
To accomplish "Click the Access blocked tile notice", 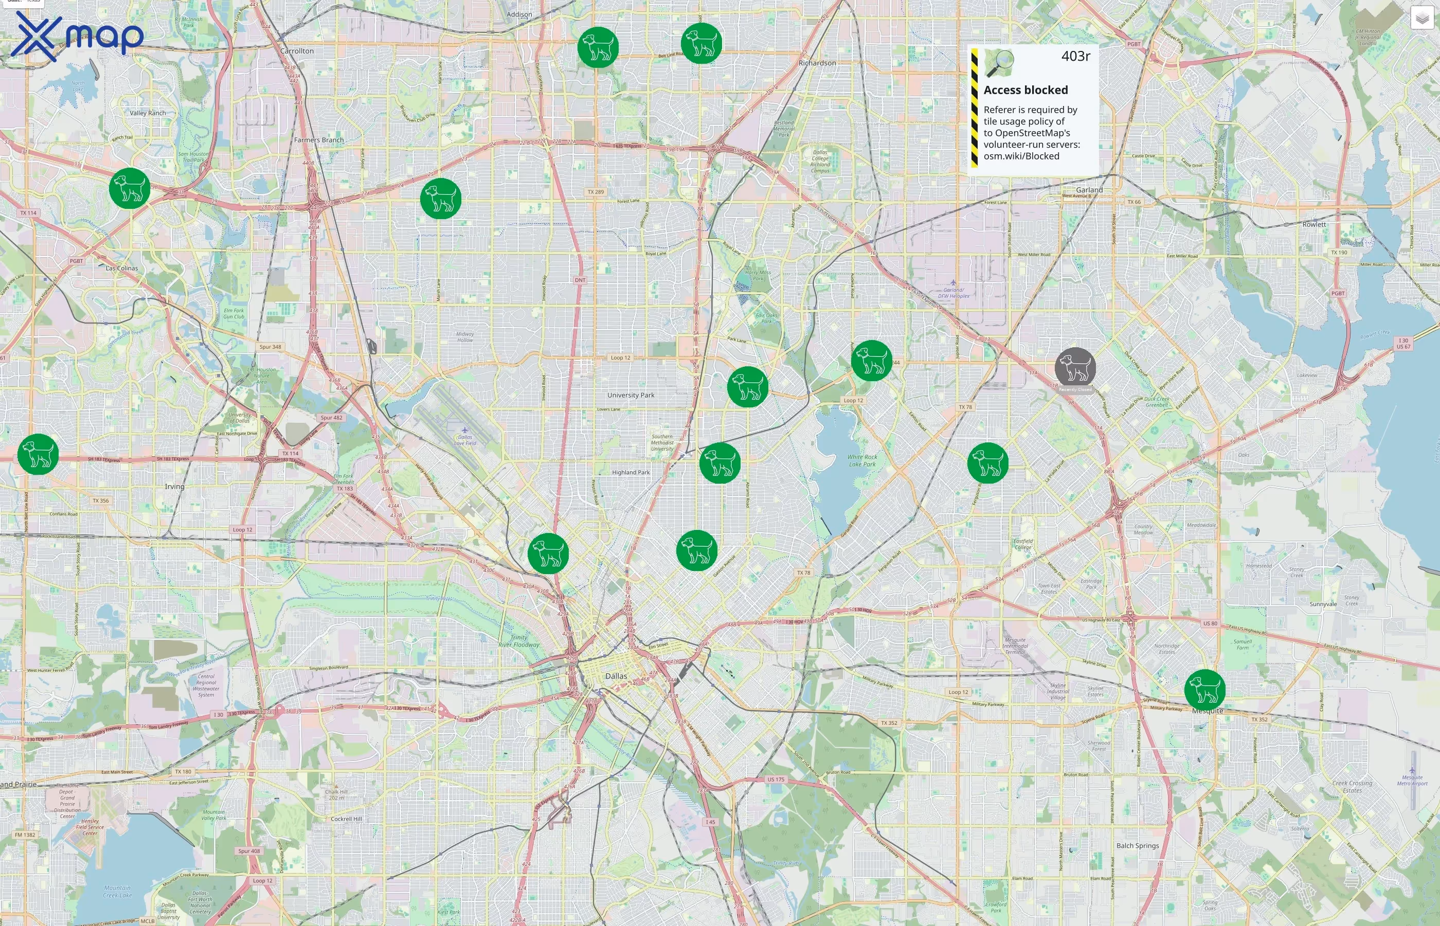I will pyautogui.click(x=1034, y=110).
